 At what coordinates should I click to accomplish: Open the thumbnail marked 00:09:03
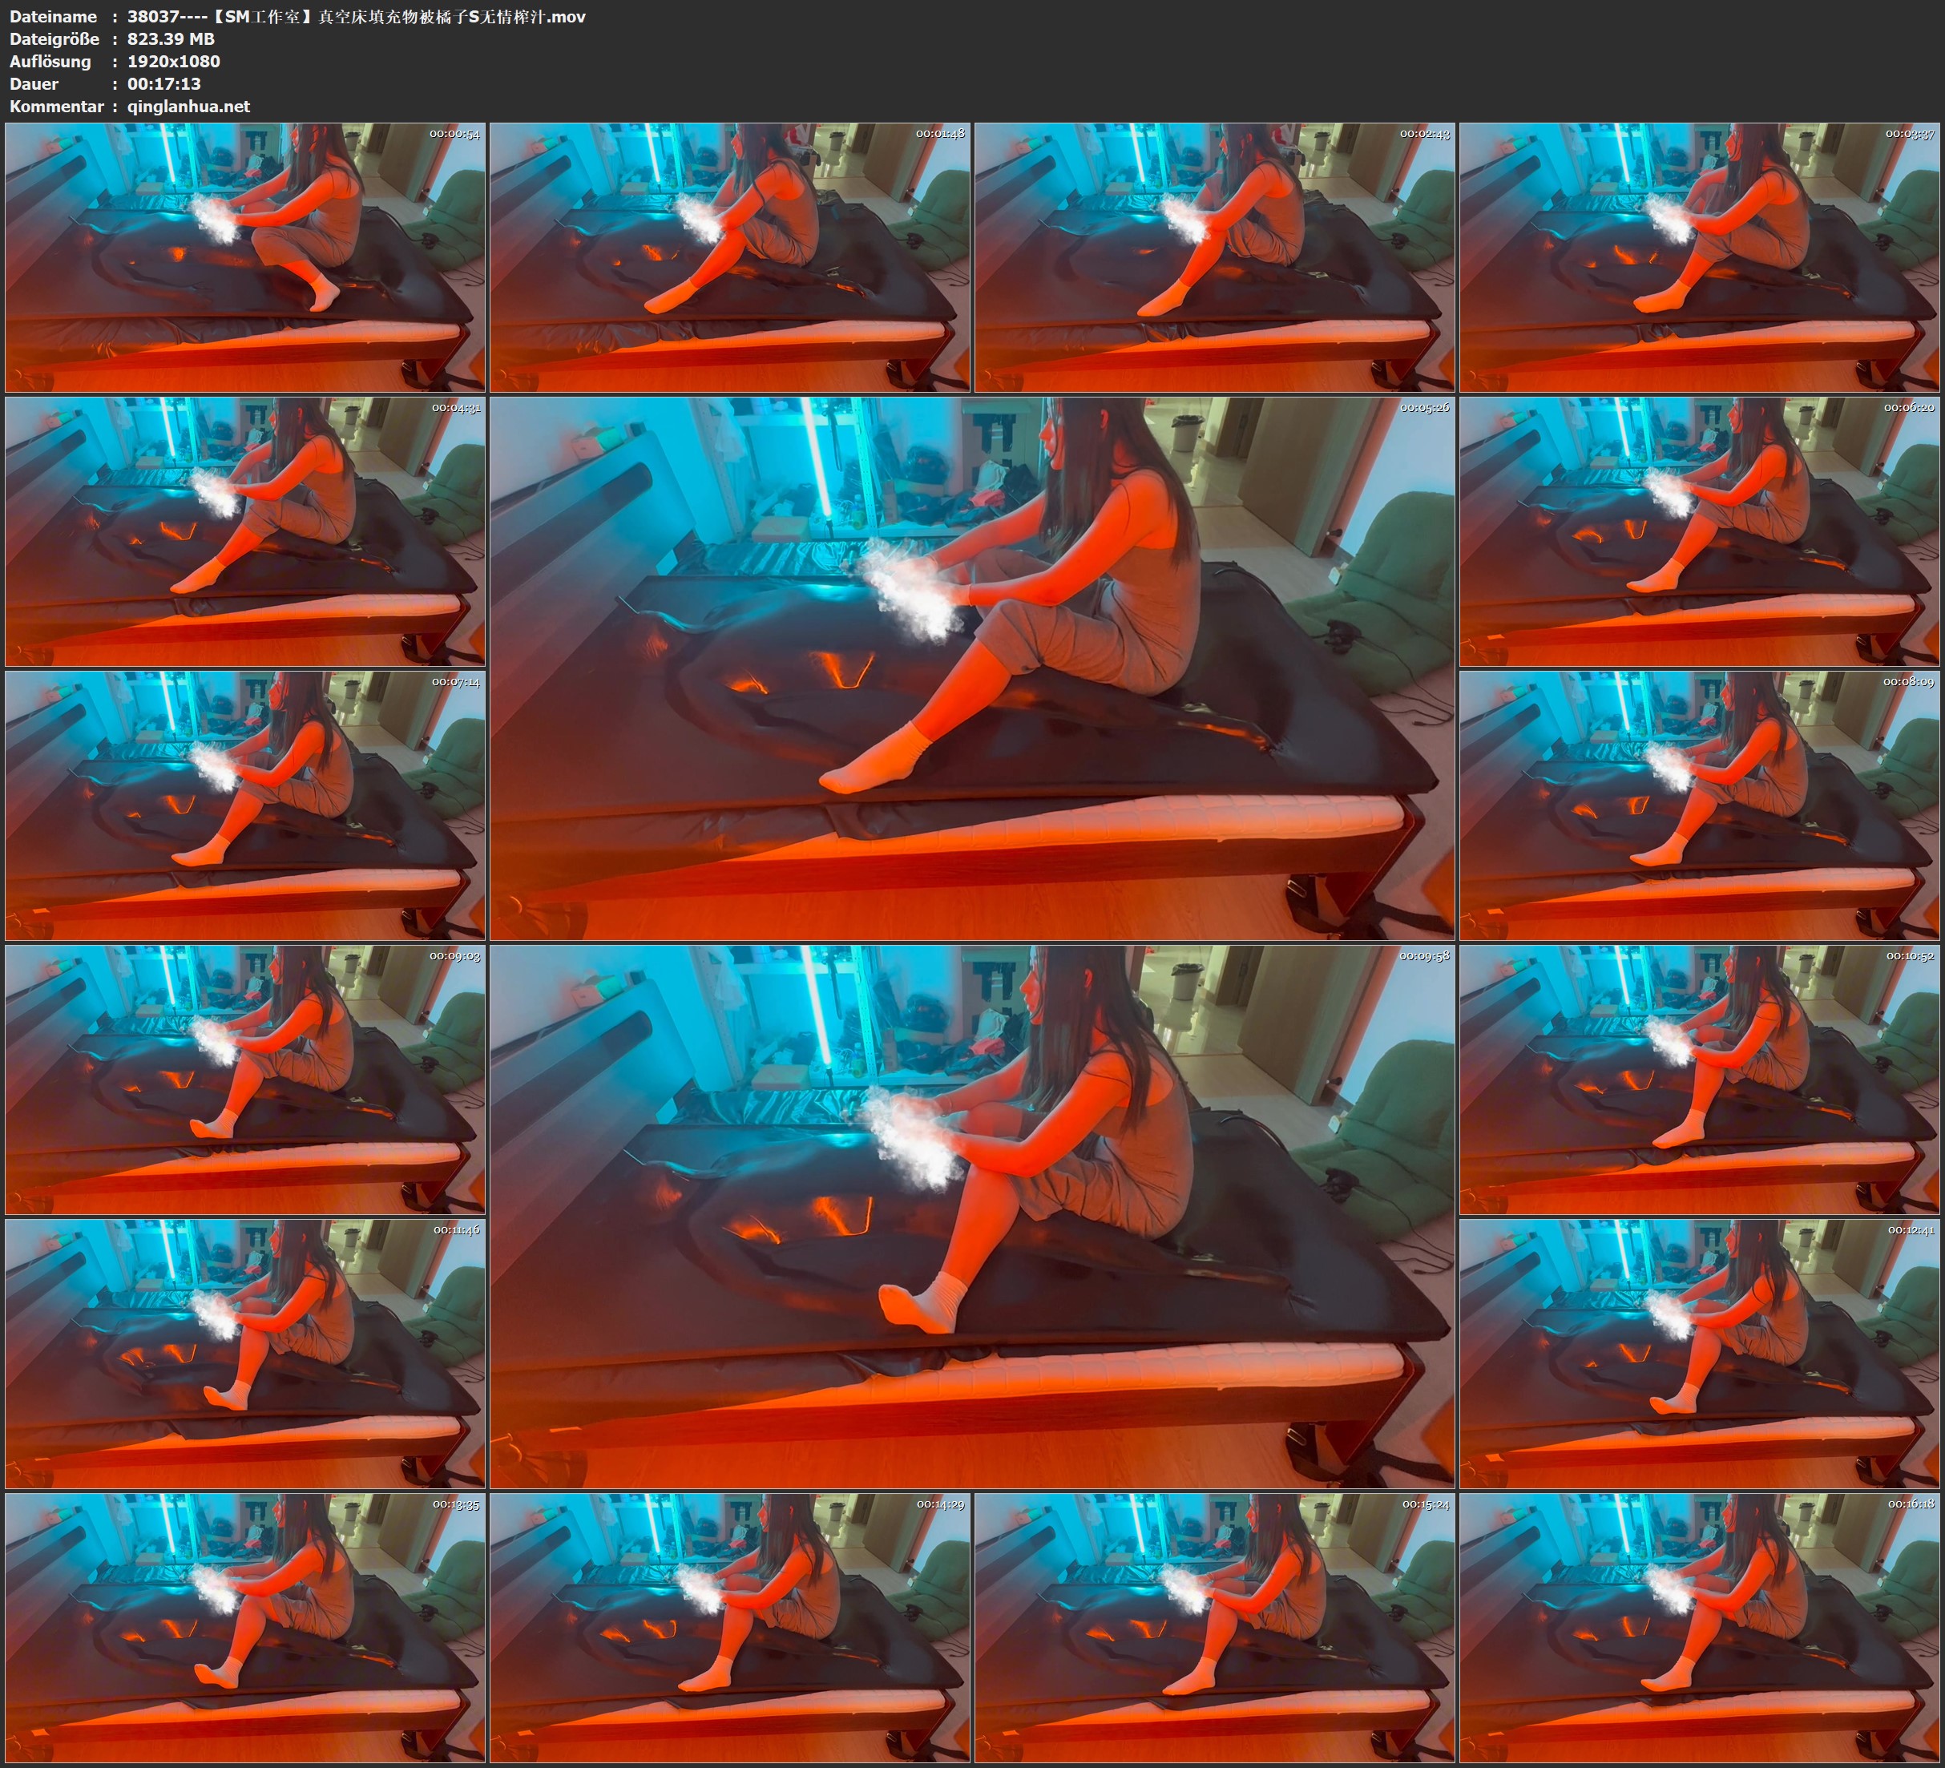tap(245, 1079)
